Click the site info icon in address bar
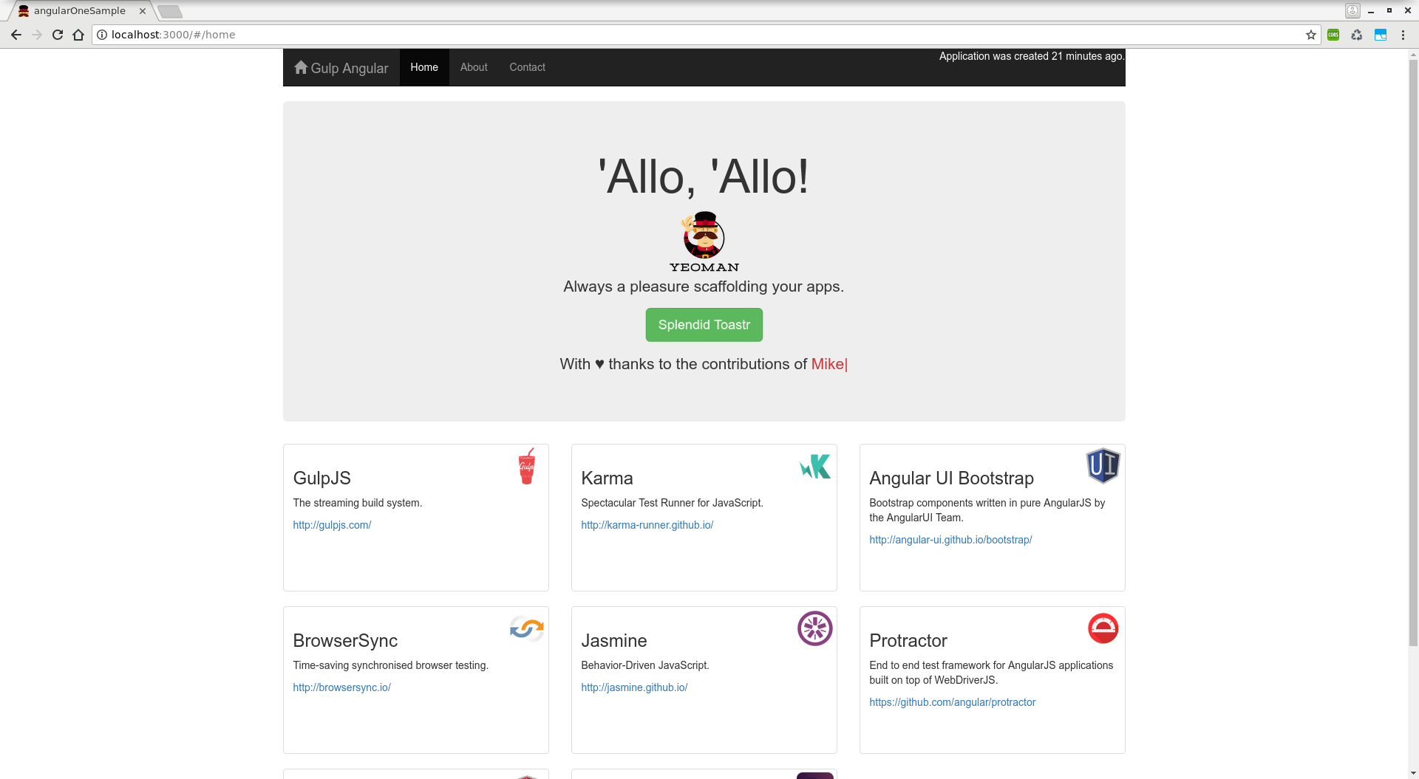Viewport: 1419px width, 779px height. click(103, 35)
